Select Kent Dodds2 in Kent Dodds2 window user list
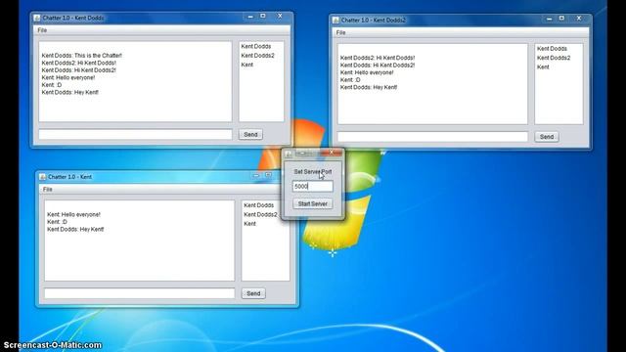The width and height of the screenshot is (626, 352). [554, 58]
